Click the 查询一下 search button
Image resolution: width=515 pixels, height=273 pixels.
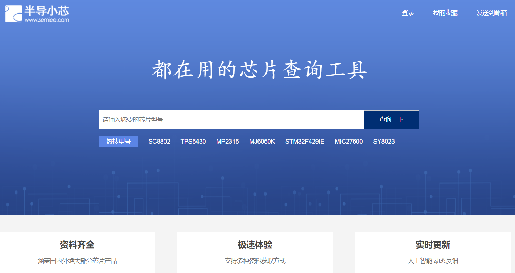pyautogui.click(x=391, y=119)
